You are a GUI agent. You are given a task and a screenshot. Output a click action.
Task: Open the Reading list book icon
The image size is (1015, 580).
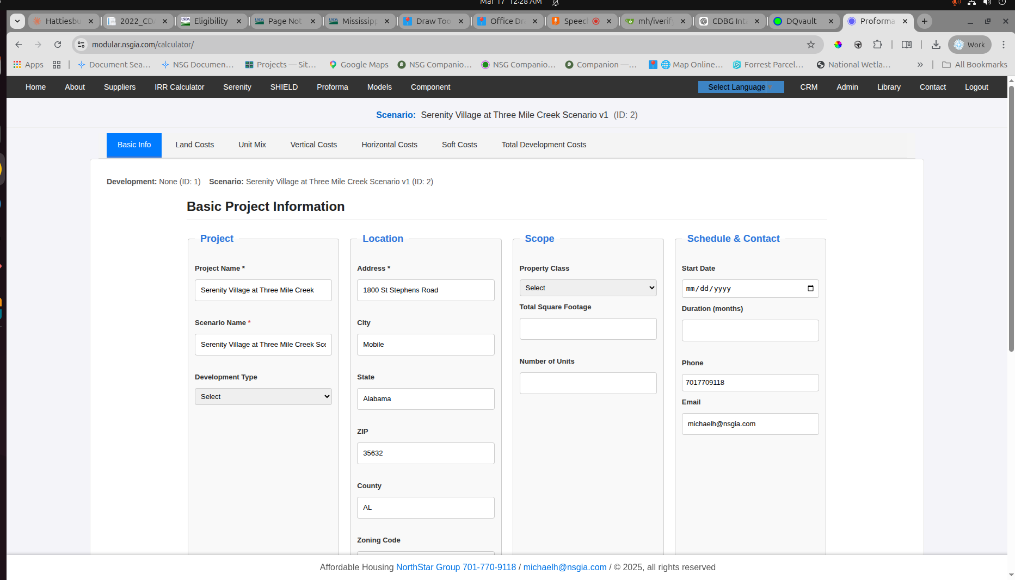[x=906, y=45]
